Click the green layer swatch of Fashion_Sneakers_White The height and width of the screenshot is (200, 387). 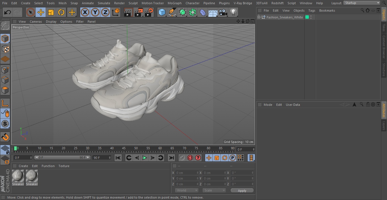click(307, 17)
